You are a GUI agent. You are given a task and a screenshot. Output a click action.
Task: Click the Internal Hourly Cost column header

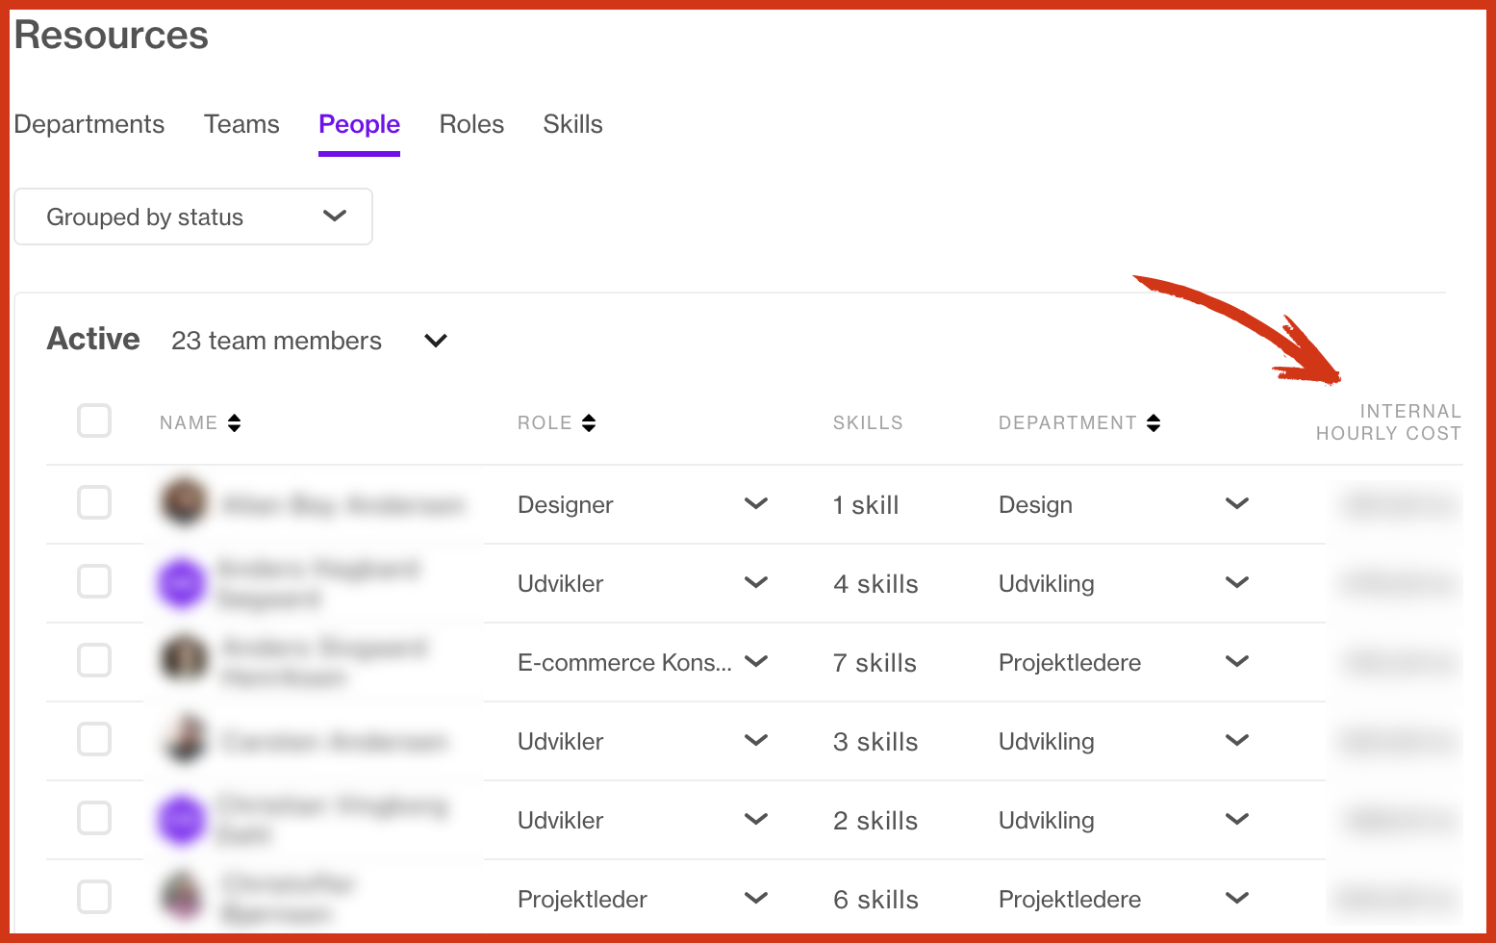pos(1388,422)
